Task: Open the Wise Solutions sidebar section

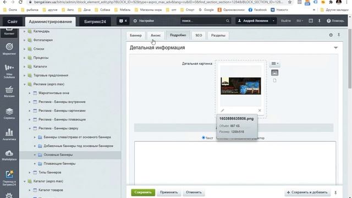Action: pos(9,71)
